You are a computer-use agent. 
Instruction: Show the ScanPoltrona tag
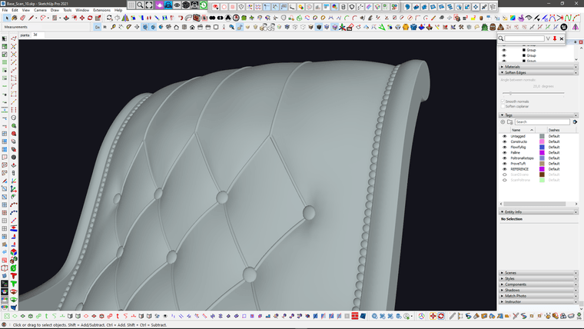tap(505, 180)
